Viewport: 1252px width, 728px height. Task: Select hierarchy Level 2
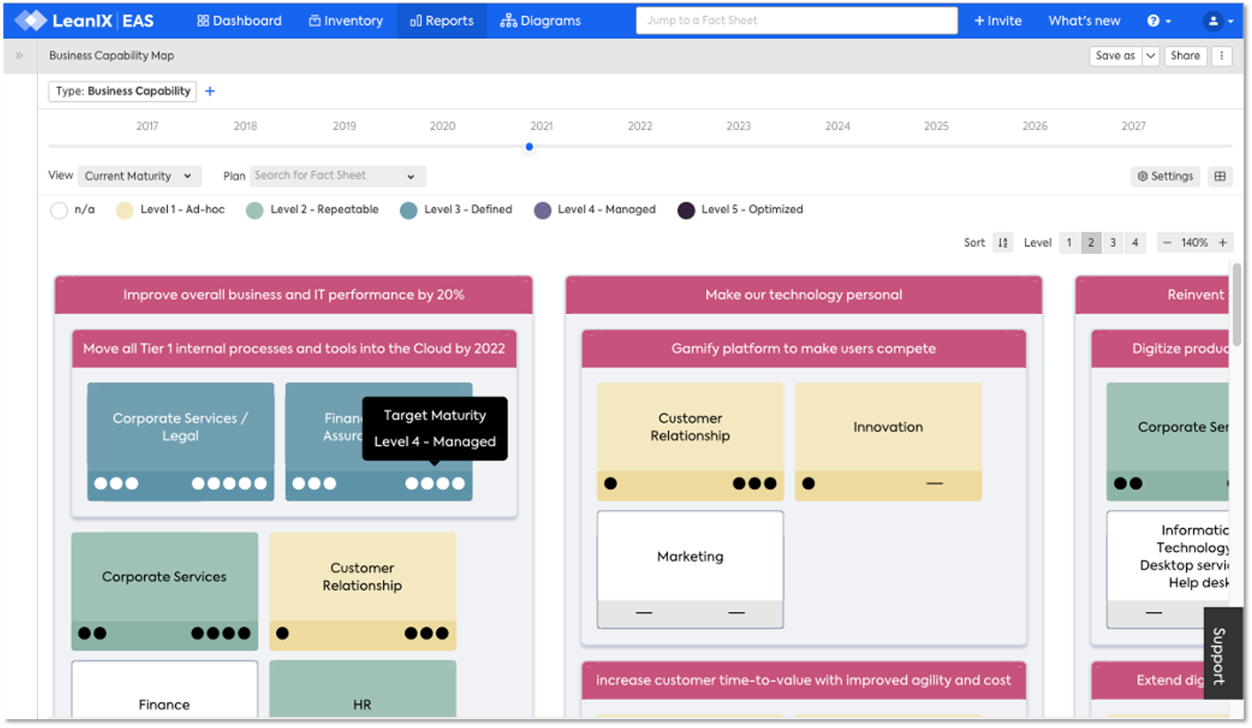coord(1091,243)
